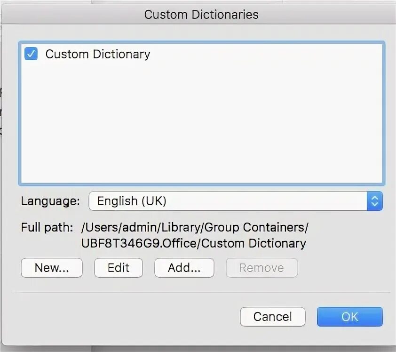Click the blue arrows on Language selector
Screen dimensions: 396x352
coord(375,201)
